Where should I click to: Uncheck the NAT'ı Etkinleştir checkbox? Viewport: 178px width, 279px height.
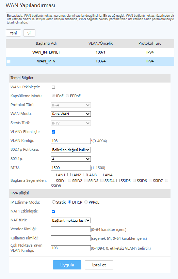tap(53, 211)
